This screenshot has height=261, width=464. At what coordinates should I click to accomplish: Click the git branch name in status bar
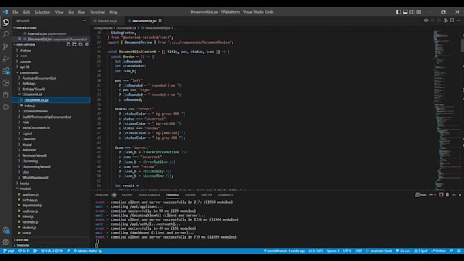click(x=9, y=251)
